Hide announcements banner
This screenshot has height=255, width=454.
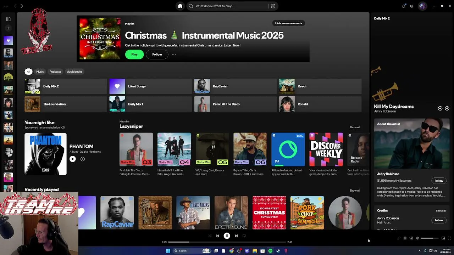pyautogui.click(x=288, y=23)
